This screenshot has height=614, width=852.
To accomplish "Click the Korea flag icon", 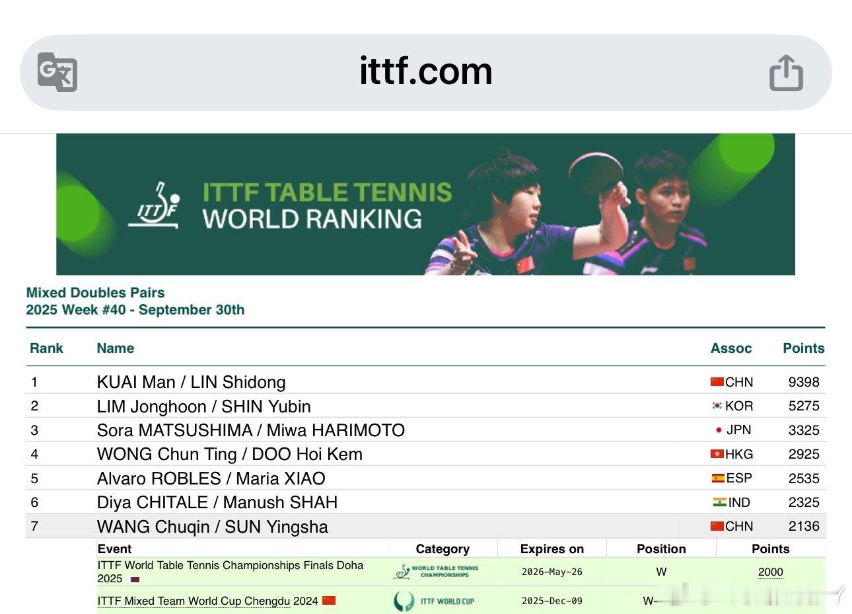I will (717, 406).
